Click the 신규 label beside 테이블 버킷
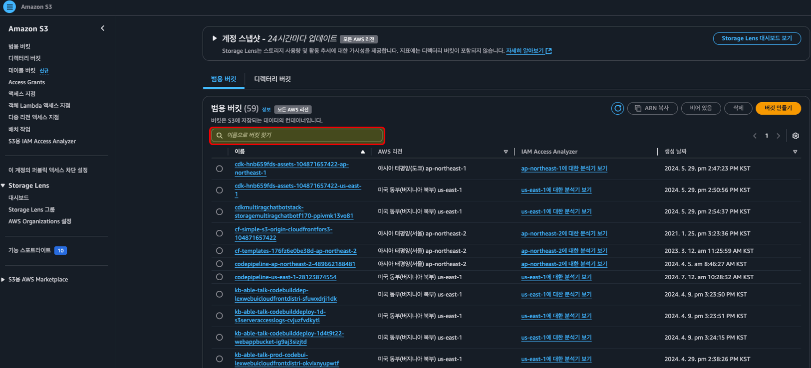811x368 pixels. [x=44, y=71]
